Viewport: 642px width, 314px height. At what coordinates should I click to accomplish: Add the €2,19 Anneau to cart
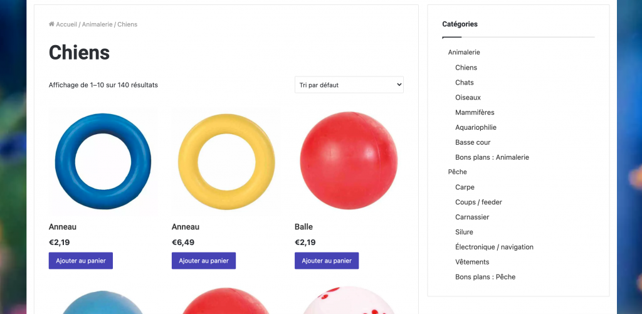tap(81, 261)
